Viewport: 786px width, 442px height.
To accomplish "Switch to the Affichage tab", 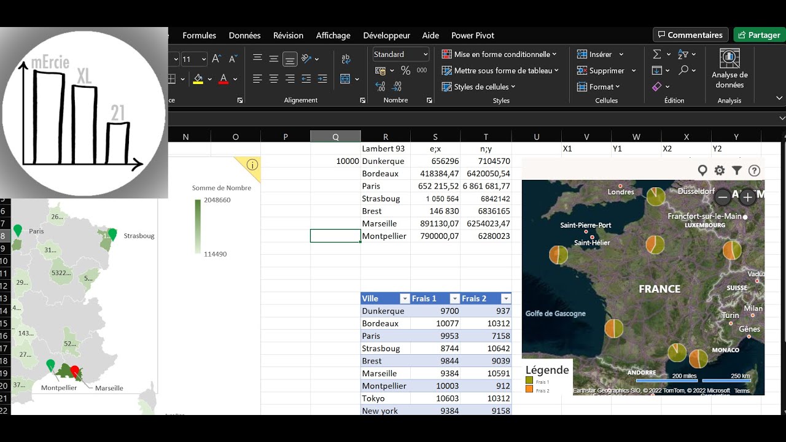I will (333, 36).
